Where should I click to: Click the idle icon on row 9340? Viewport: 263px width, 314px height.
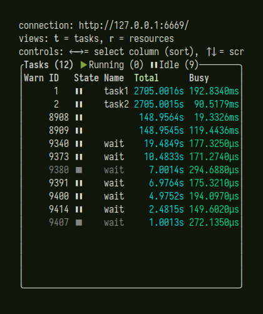(79, 144)
